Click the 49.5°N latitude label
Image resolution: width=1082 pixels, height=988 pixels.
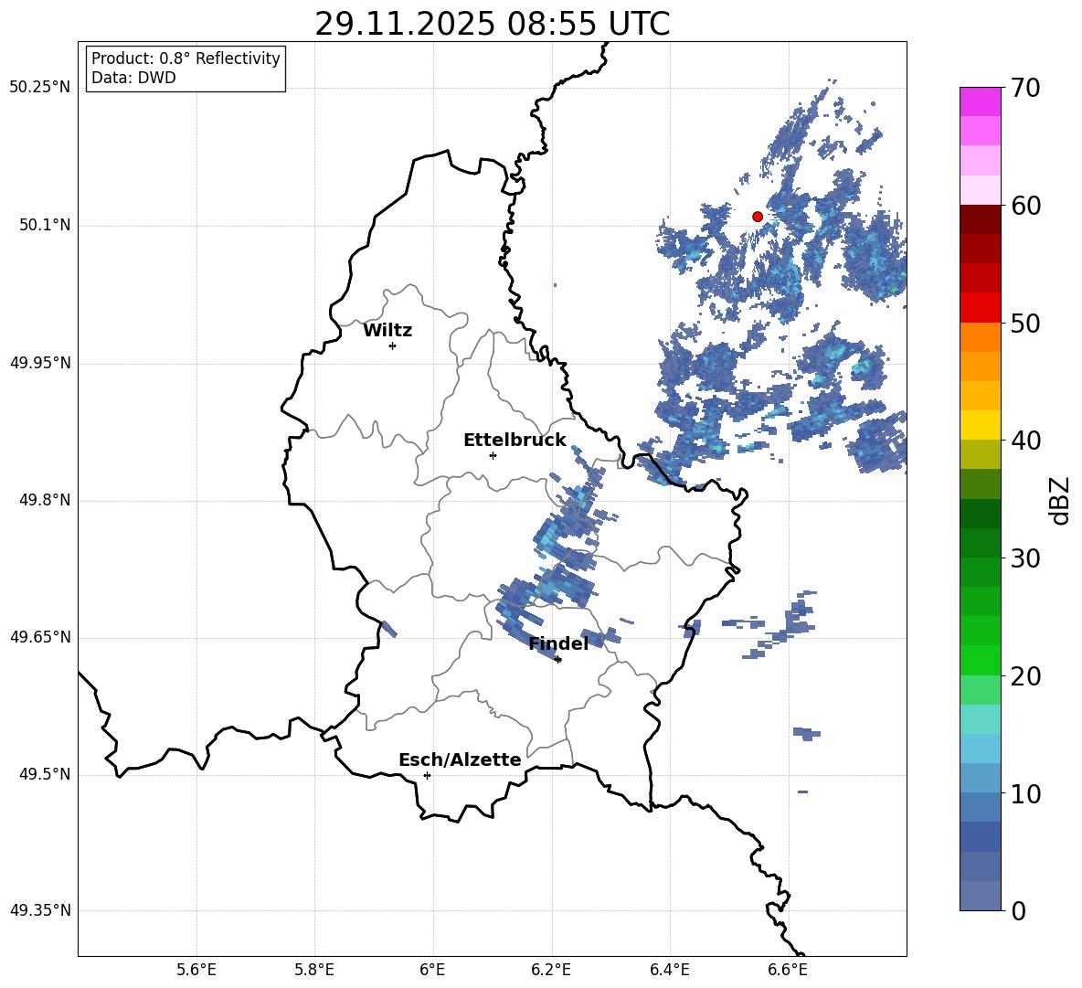click(45, 774)
